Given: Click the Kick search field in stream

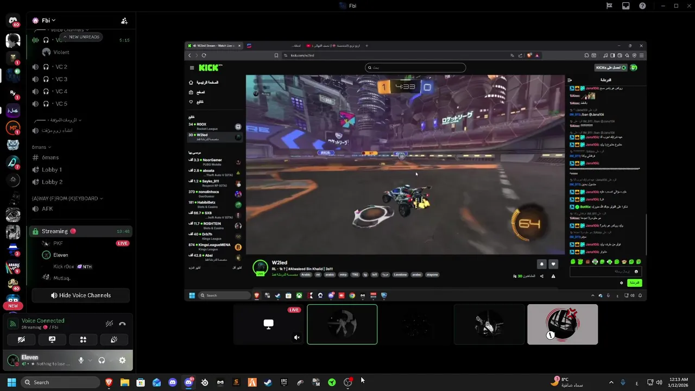Looking at the screenshot, I should (x=415, y=67).
